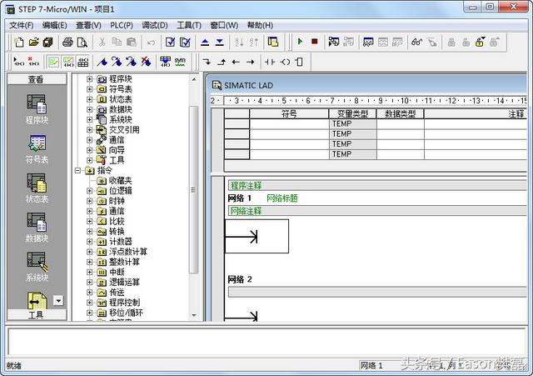Expand the 程序块 tree node

[x=89, y=79]
